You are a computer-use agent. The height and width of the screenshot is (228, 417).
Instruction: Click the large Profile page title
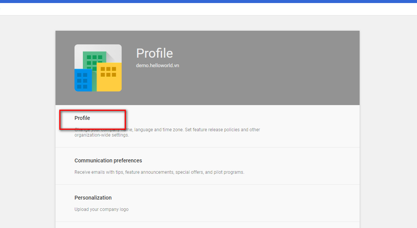(x=154, y=53)
